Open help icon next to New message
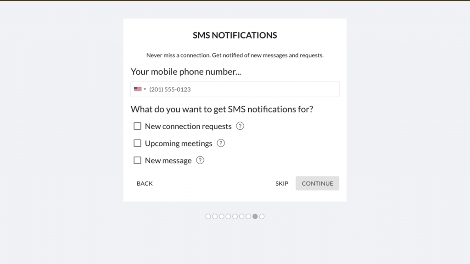 pos(200,160)
